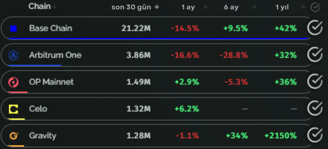Image resolution: width=328 pixels, height=149 pixels.
Task: Click the -5.3% six-month change
Action: click(x=236, y=82)
